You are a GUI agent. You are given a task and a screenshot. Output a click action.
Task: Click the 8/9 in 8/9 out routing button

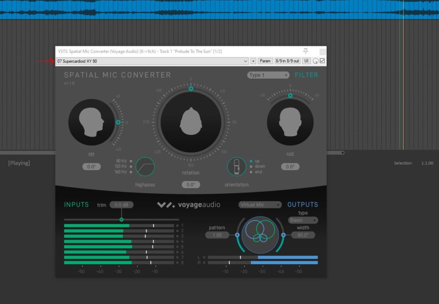click(287, 61)
